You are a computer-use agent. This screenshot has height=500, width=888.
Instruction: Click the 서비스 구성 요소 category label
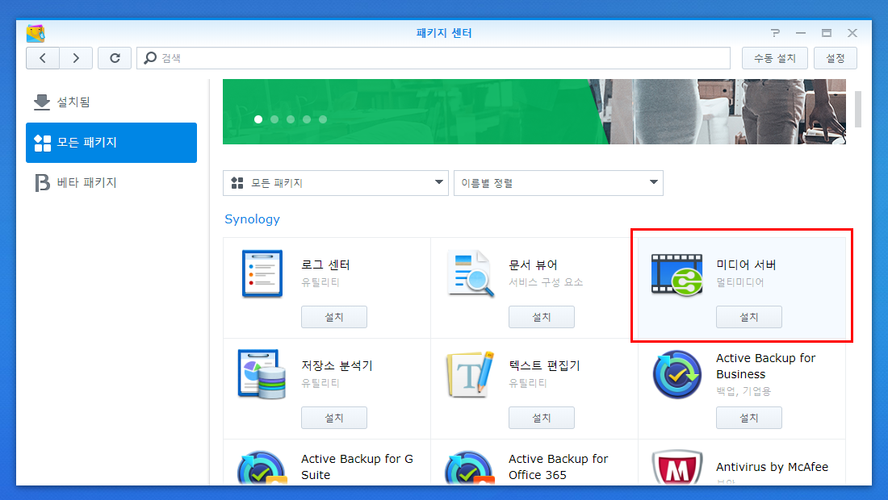[x=546, y=282]
